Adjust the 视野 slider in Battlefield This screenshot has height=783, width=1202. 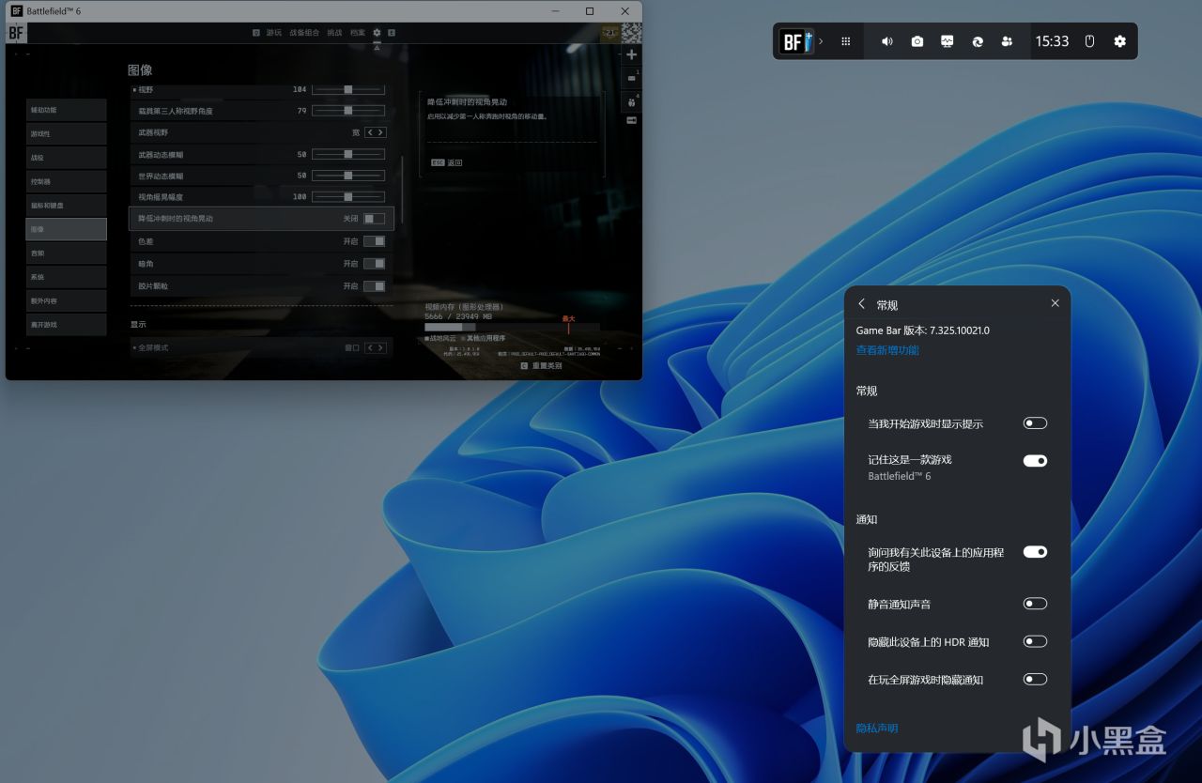tap(348, 89)
